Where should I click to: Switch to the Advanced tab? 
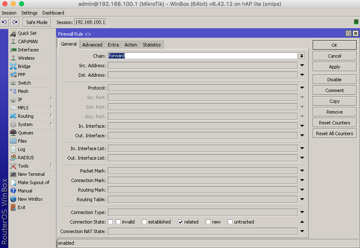point(92,45)
